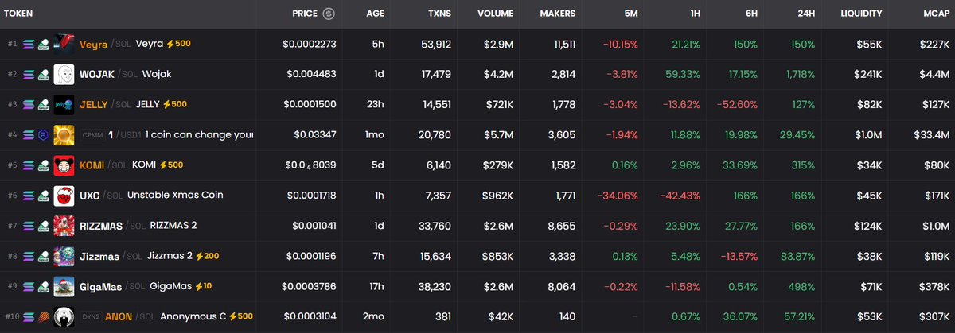The image size is (955, 333).
Task: Open the Jizzmas token pair link
Action: click(98, 255)
